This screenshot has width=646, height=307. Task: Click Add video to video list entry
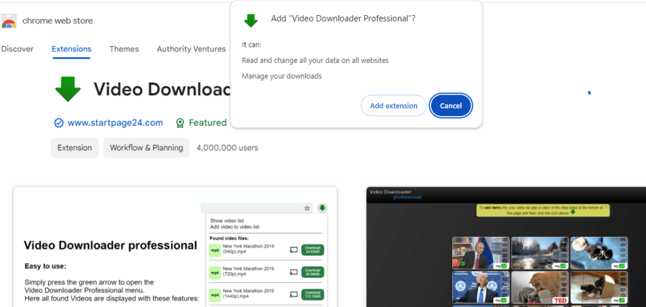[235, 227]
